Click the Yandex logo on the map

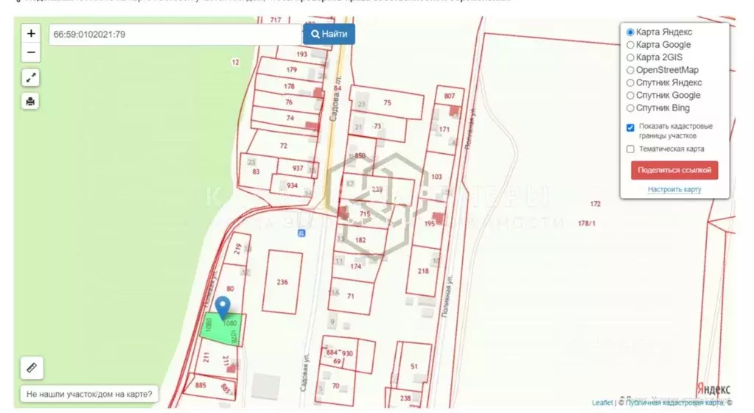(713, 389)
